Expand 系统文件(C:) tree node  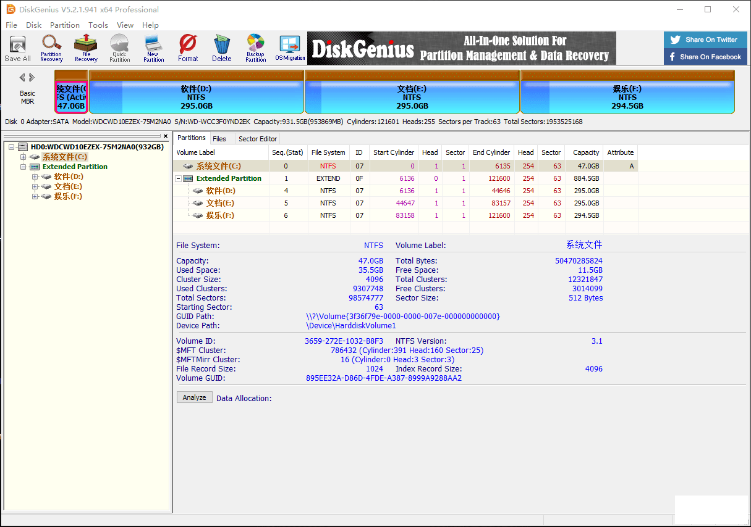[x=23, y=157]
